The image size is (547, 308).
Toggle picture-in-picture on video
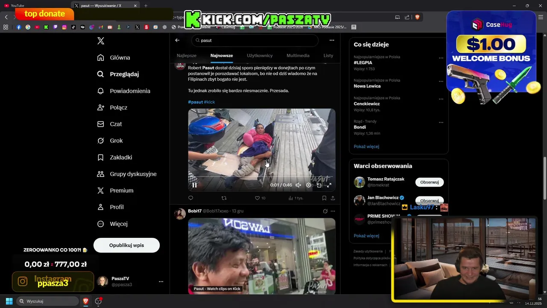[319, 185]
